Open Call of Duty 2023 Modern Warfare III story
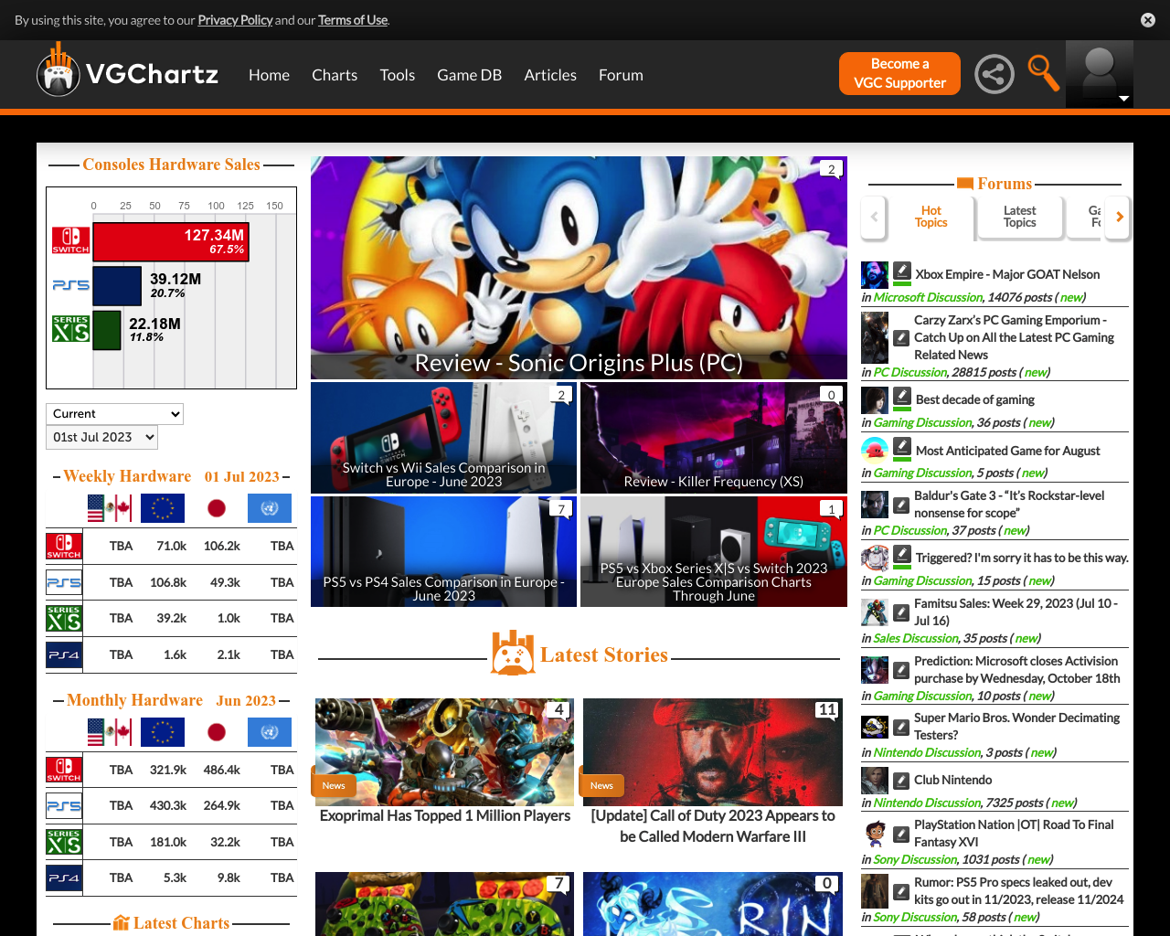 (713, 825)
